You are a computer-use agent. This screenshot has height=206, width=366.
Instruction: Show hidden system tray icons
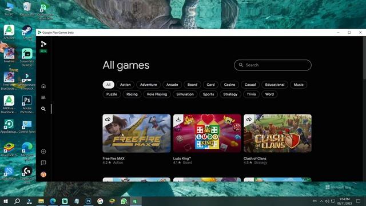[321, 201]
